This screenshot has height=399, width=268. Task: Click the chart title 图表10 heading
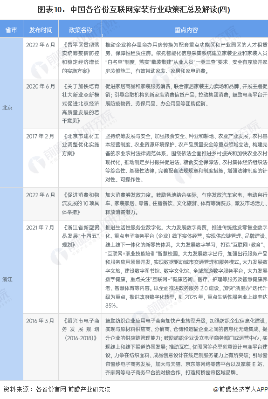tap(134, 10)
